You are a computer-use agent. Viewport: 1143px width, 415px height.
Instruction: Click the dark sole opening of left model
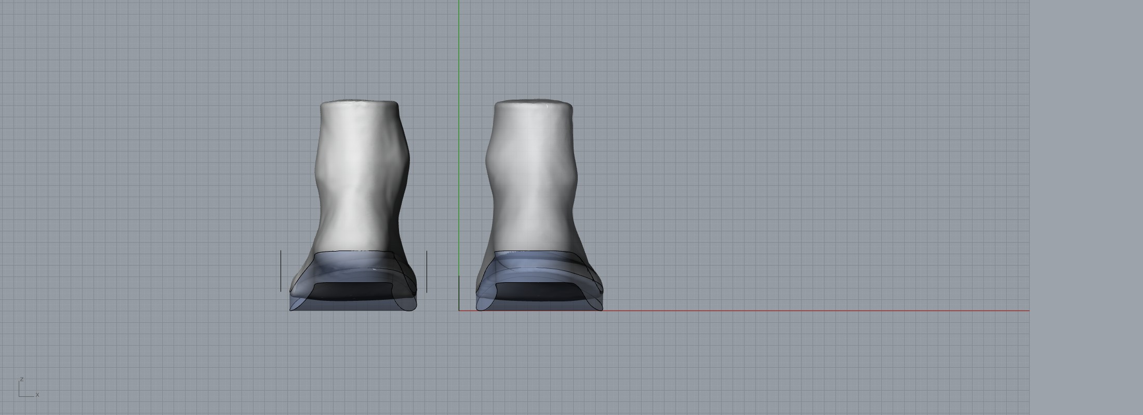click(353, 290)
